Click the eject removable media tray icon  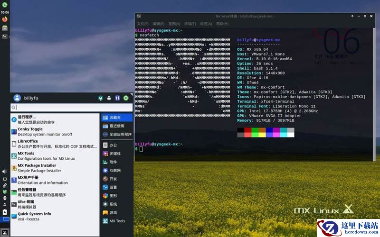[5, 204]
